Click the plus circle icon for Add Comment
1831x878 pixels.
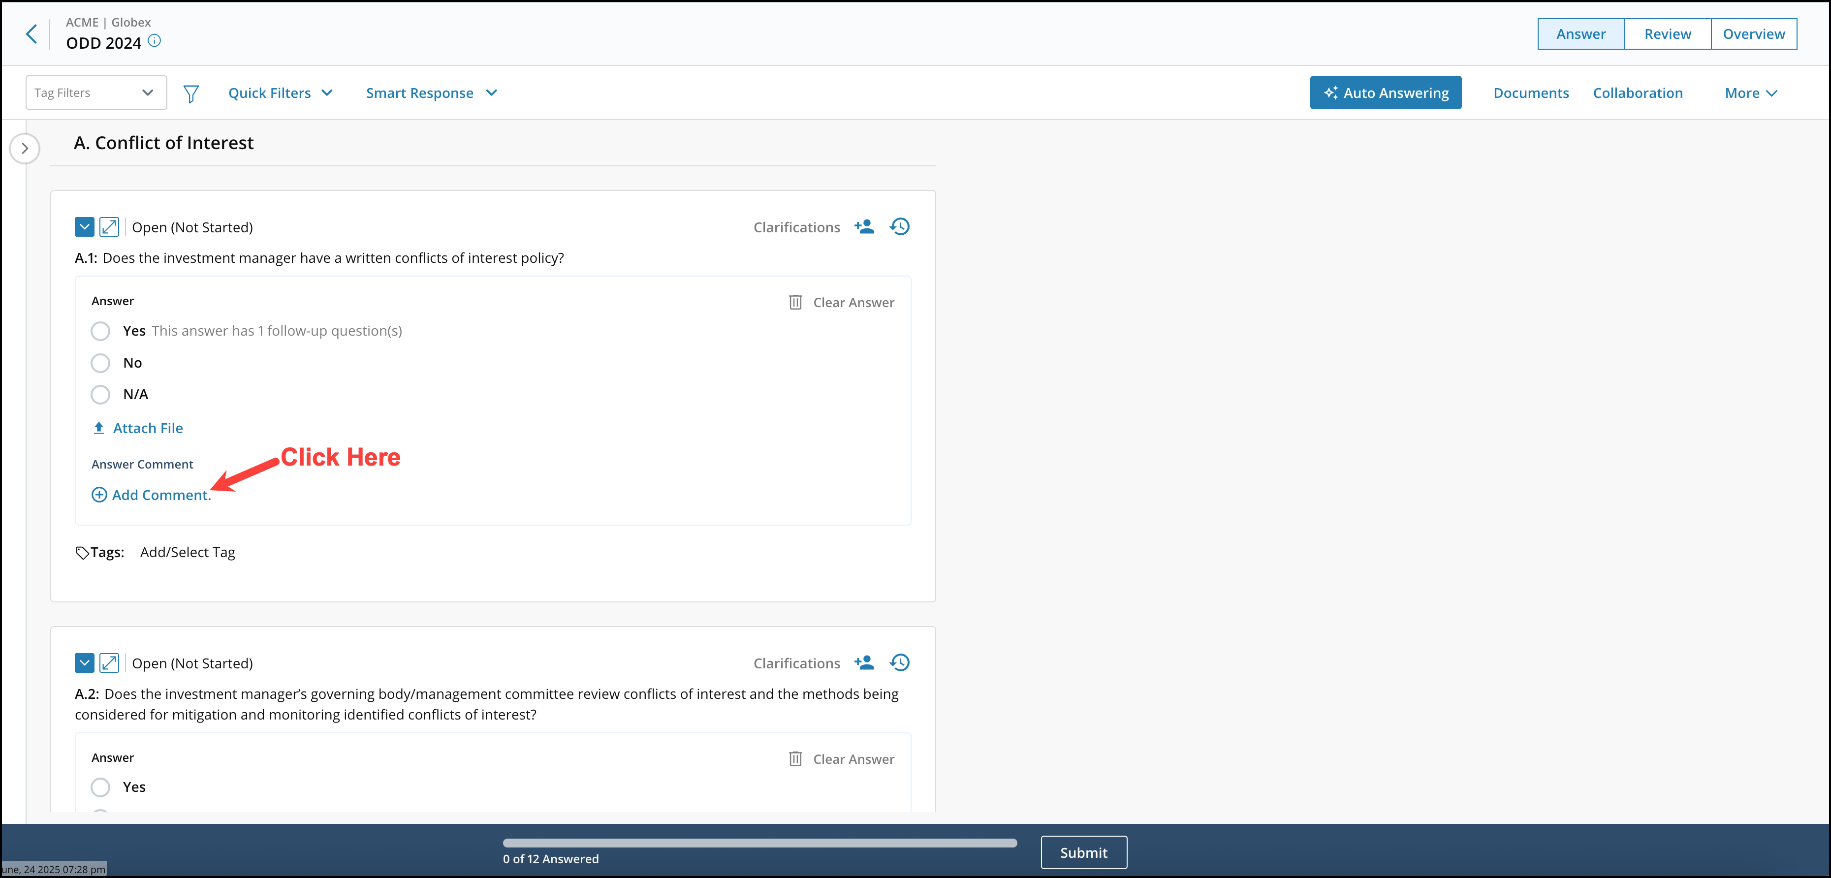pyautogui.click(x=99, y=495)
